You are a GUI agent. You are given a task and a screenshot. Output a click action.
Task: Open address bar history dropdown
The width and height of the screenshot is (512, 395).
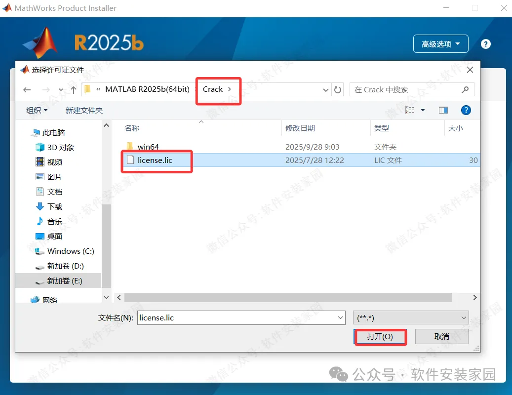(x=325, y=90)
